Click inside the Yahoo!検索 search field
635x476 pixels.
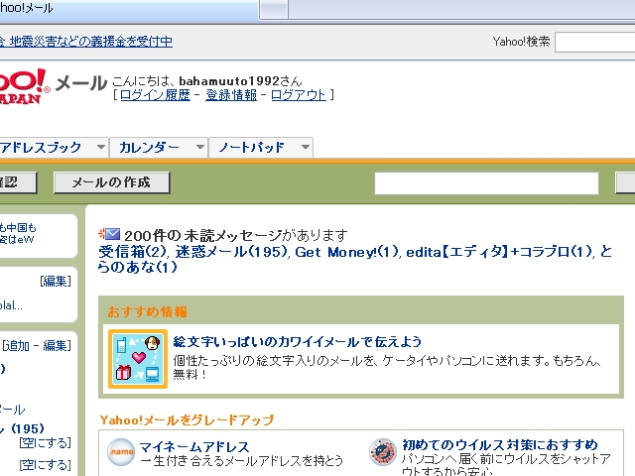pyautogui.click(x=594, y=42)
